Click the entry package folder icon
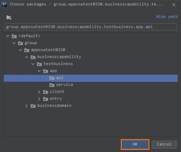Screen dimensions: 181x152 pos(46,99)
